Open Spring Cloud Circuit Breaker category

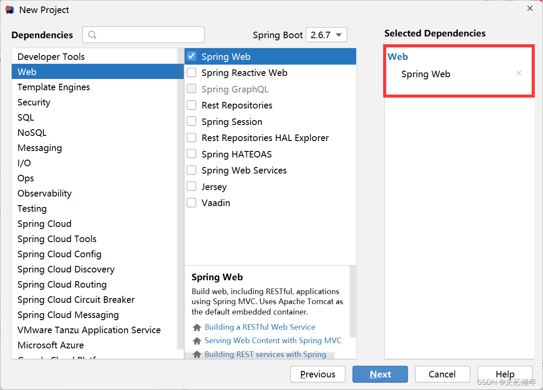pos(95,299)
